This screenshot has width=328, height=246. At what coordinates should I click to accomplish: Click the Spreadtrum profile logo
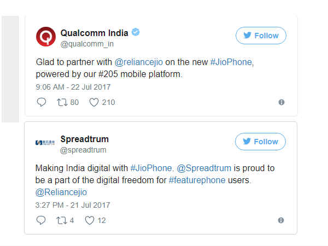pos(46,143)
